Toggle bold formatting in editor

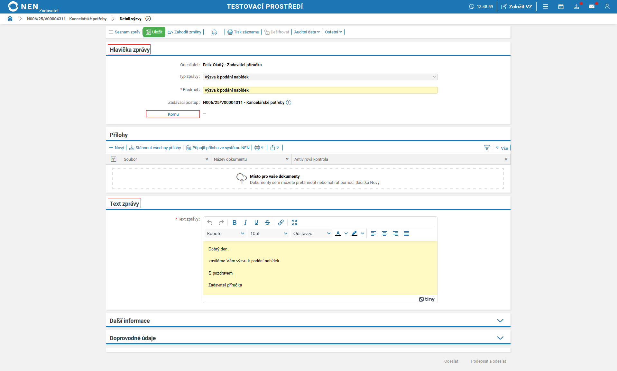pos(235,222)
